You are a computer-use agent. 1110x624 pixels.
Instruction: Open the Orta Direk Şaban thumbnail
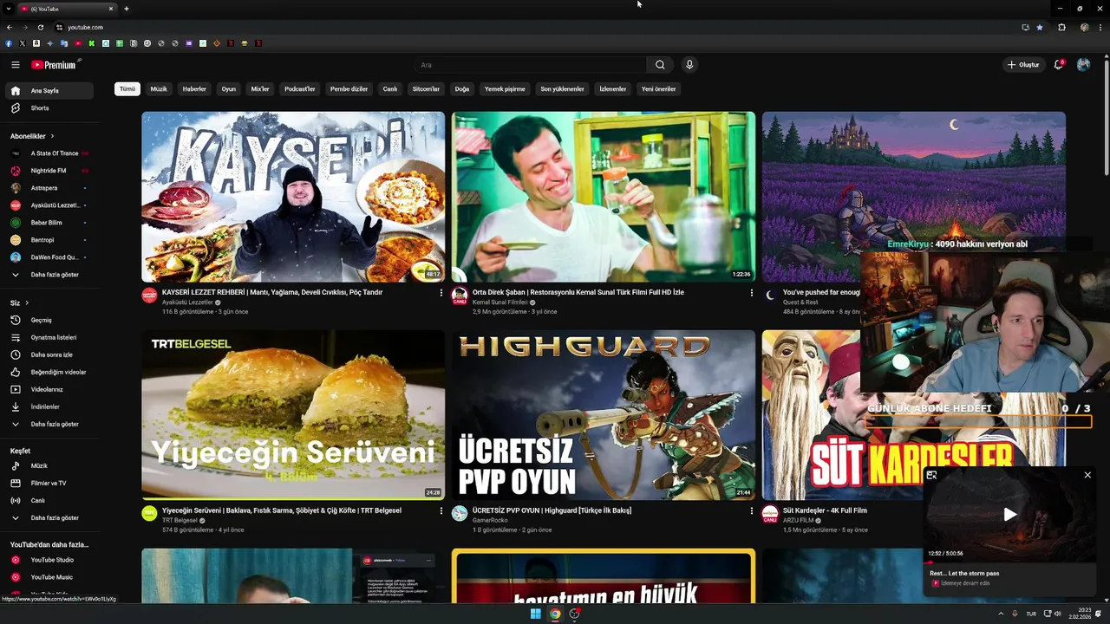(604, 197)
